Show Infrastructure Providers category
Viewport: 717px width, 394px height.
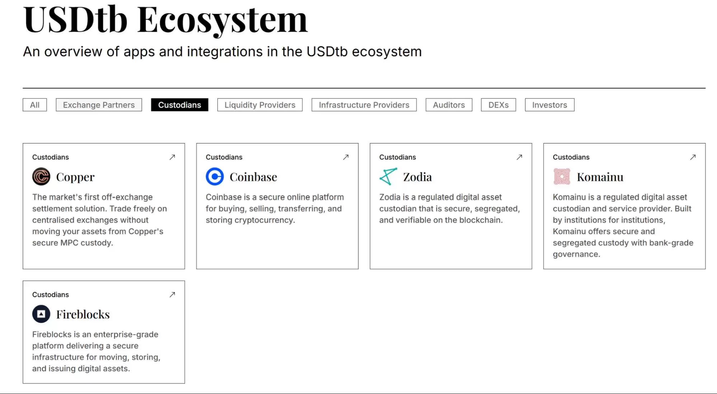(x=364, y=105)
